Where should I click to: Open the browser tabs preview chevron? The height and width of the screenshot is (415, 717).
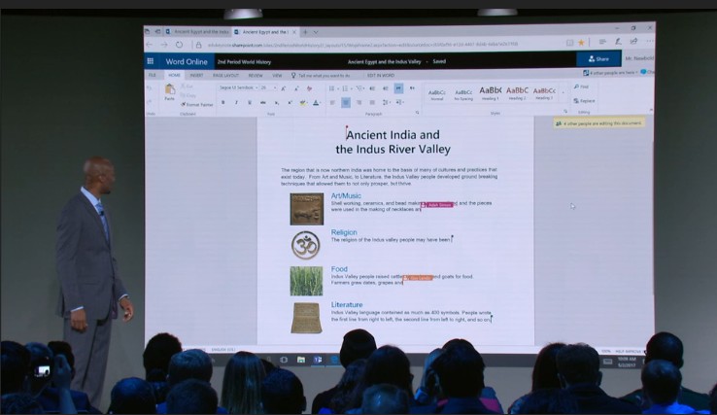point(316,32)
